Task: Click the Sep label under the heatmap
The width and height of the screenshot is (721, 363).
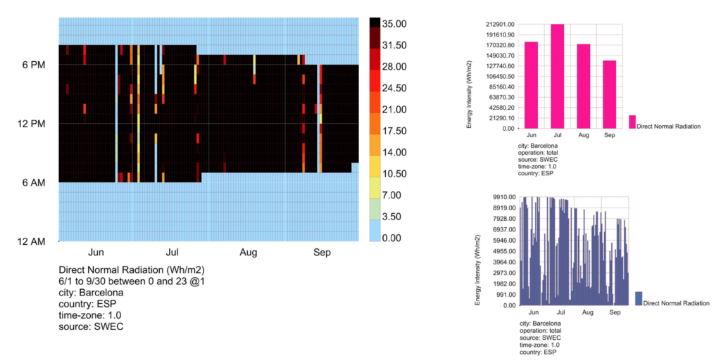Action: tap(321, 252)
